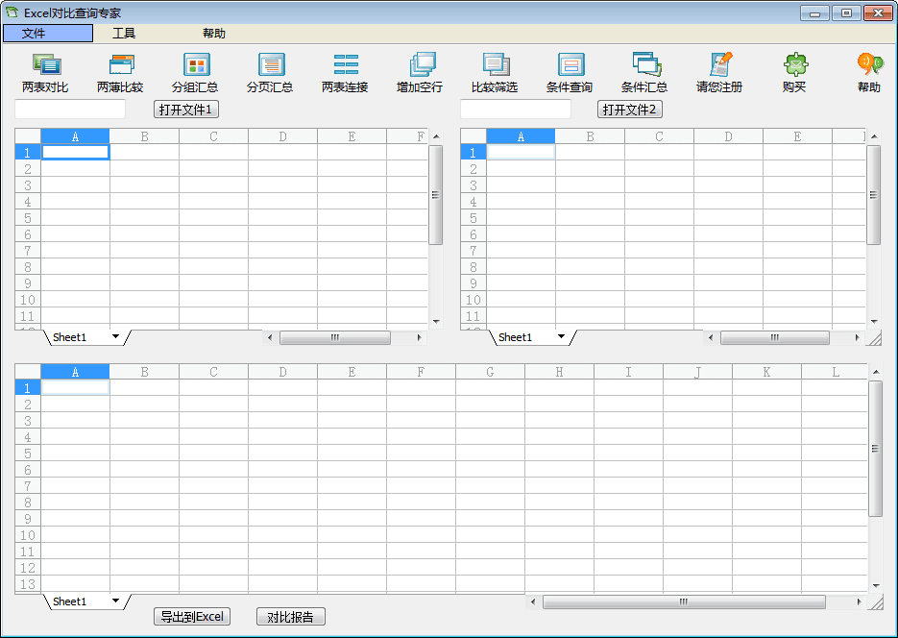Click the 两表对比 toolbar icon
Screen dimensions: 898x638
coord(45,65)
